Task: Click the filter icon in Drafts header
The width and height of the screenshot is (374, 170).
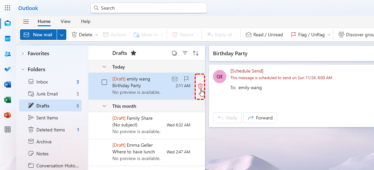Action: [185, 53]
